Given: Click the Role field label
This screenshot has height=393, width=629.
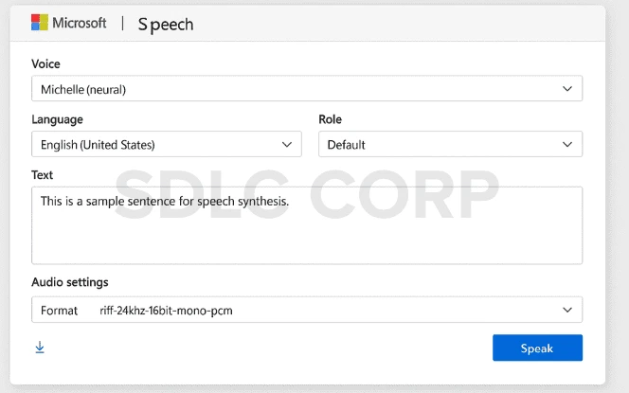Looking at the screenshot, I should (331, 119).
